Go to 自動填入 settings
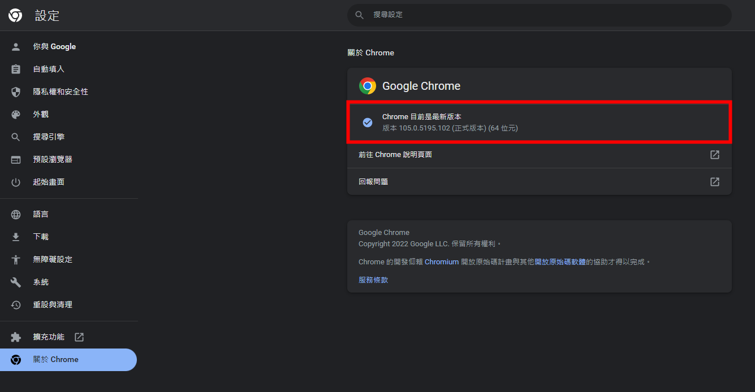755x392 pixels. [68, 69]
